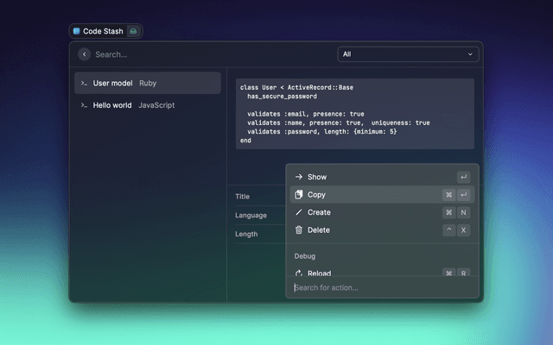Click the clipboard icon next to Copy
Image resolution: width=553 pixels, height=345 pixels.
(299, 195)
